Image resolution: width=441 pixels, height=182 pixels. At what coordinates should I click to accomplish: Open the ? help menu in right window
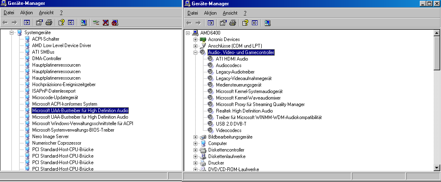(245, 13)
